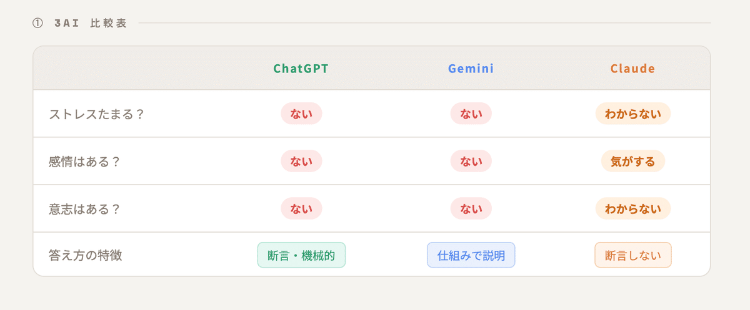
Task: Click Gemini's ない badge for 意志はある？
Action: (x=471, y=209)
